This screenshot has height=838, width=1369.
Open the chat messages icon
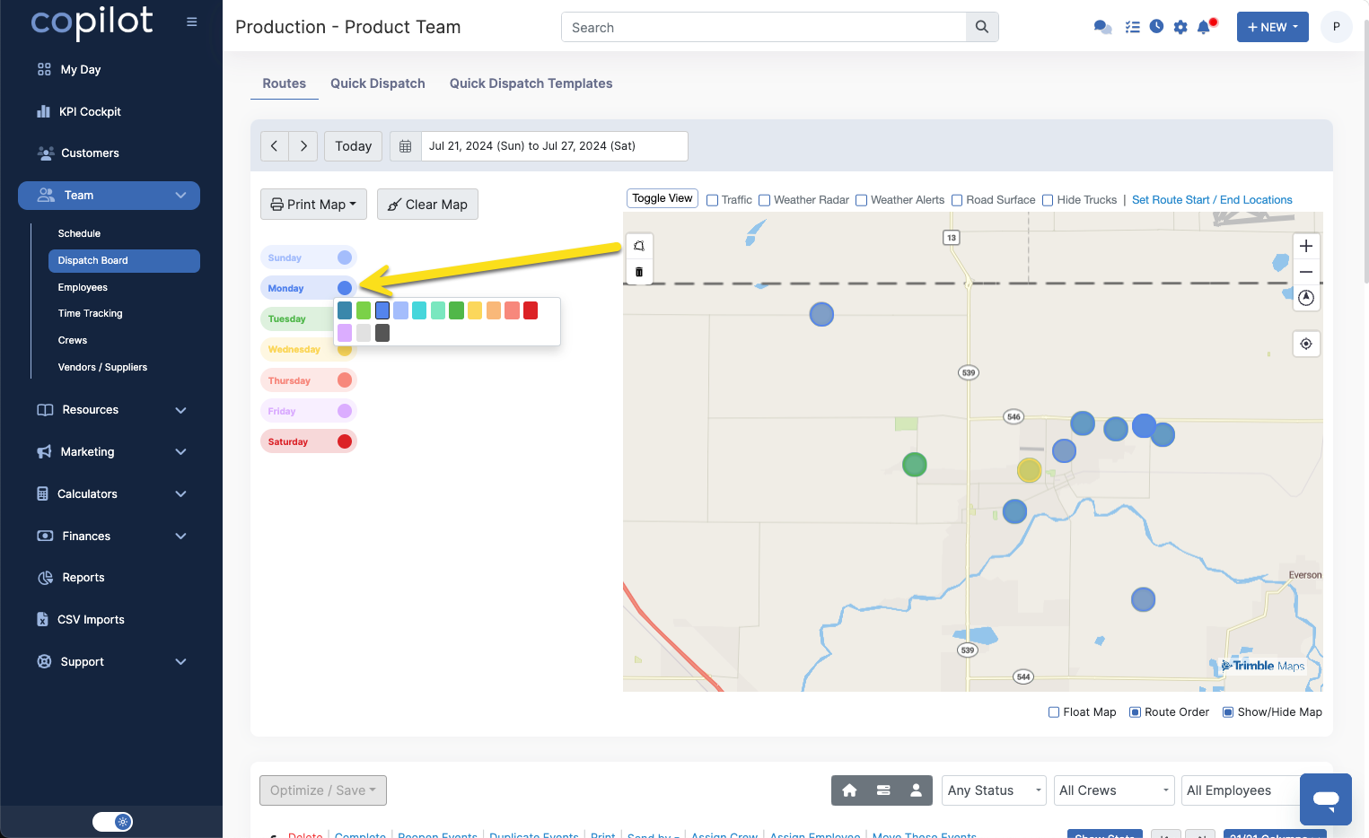[1102, 27]
